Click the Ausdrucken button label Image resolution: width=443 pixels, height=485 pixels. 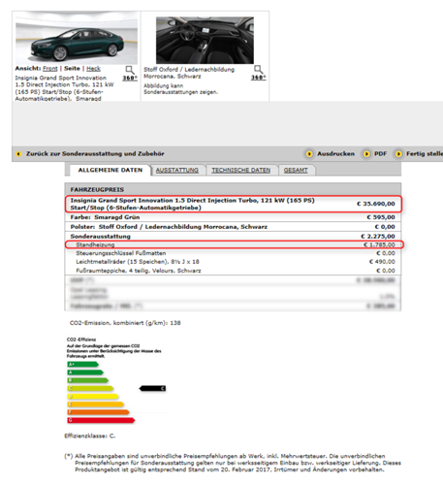click(x=335, y=154)
